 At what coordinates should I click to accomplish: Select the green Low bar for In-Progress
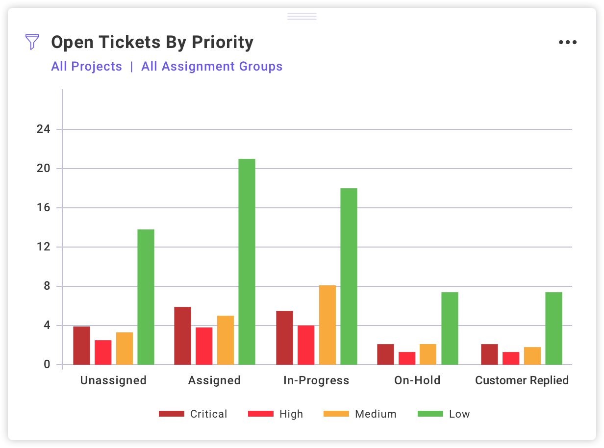click(x=349, y=276)
